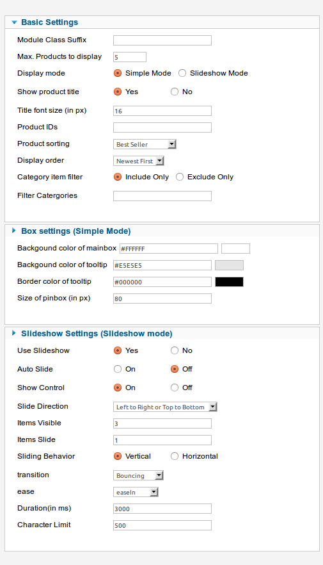Open the ease easeIn dropdown

[x=136, y=492]
